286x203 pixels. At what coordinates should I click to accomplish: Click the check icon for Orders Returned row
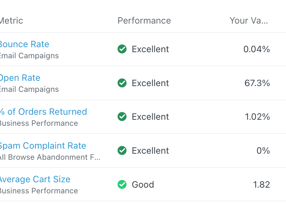pos(122,117)
